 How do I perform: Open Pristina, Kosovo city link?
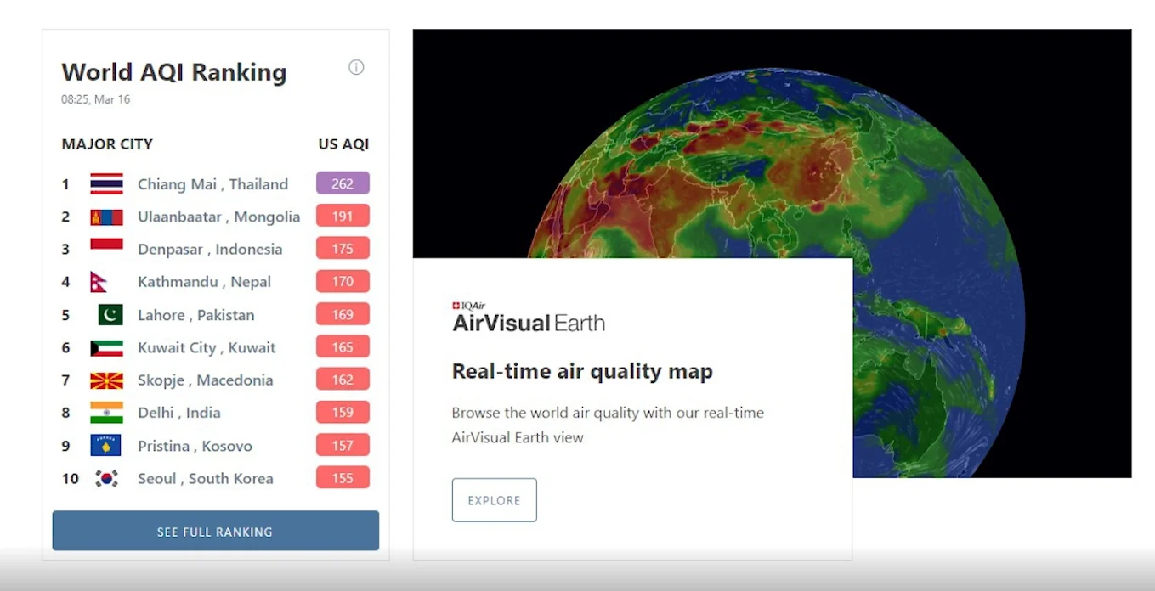pos(195,446)
